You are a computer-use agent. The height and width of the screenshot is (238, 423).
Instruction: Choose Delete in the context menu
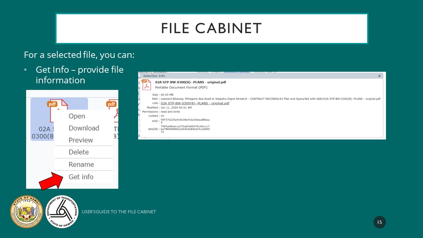coord(79,152)
